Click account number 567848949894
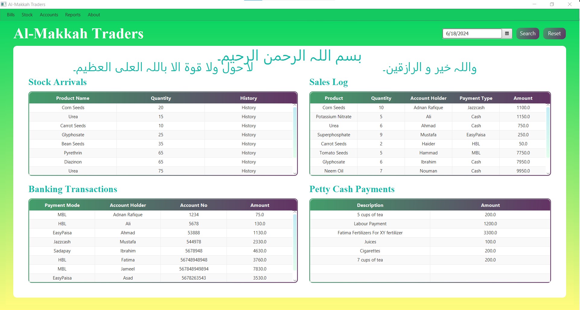580x310 pixels. point(194,269)
